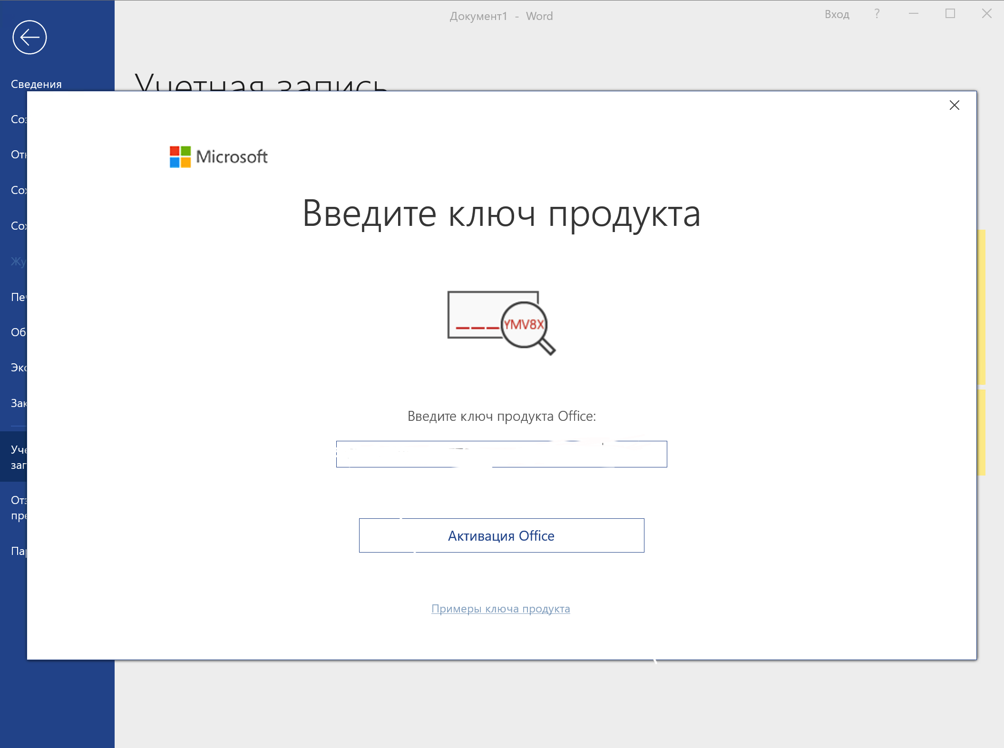Image resolution: width=1004 pixels, height=748 pixels.
Task: Click the Активация Office button
Action: tap(501, 535)
